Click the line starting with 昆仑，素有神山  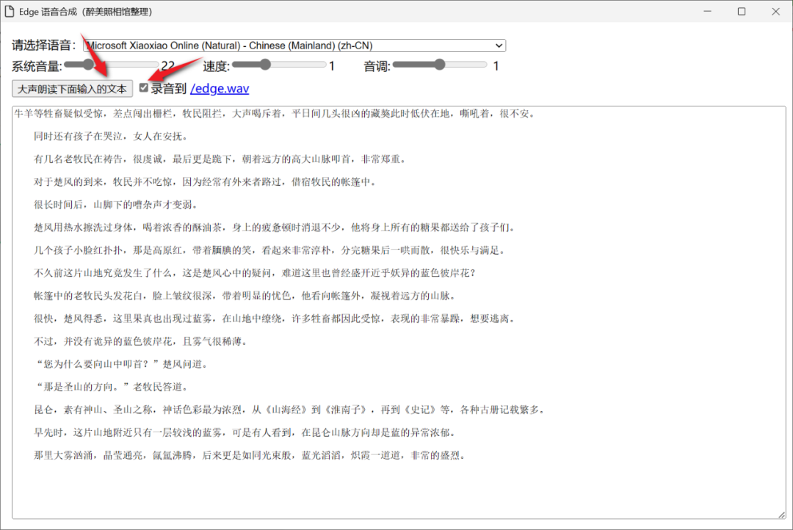[289, 410]
